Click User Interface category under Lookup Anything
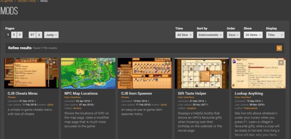 (x=243, y=97)
